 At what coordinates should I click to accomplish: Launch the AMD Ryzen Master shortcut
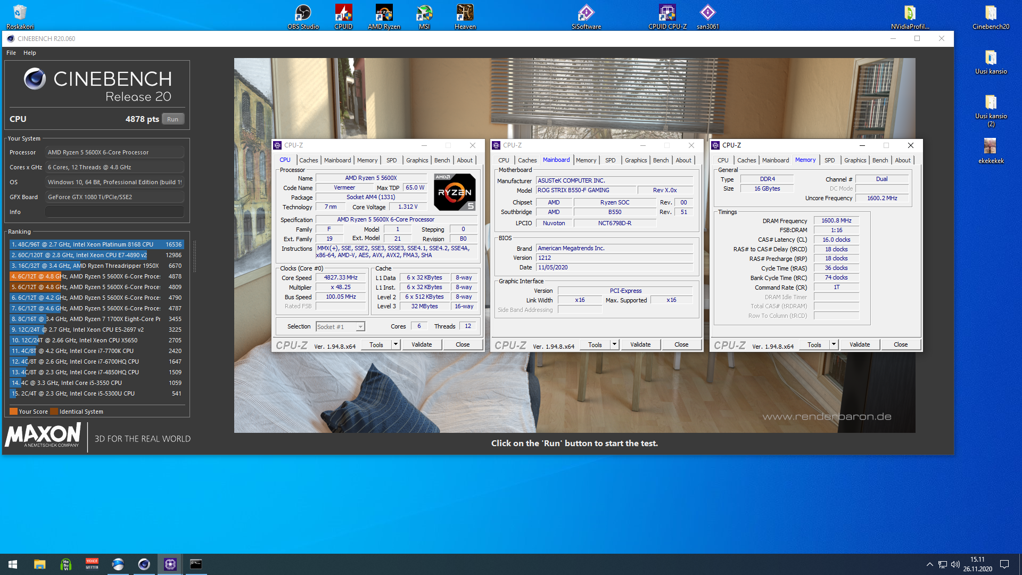[384, 17]
